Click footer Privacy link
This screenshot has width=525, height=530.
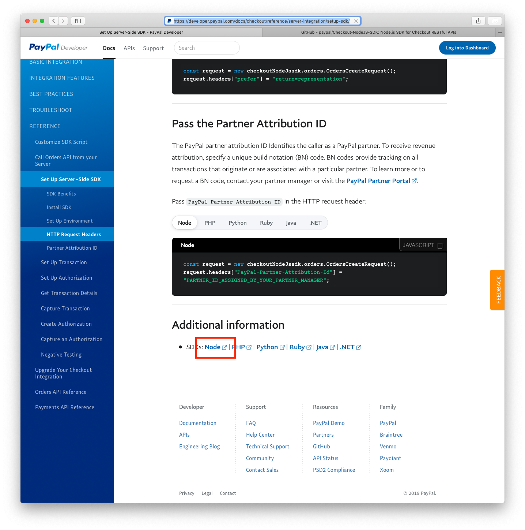coord(186,493)
